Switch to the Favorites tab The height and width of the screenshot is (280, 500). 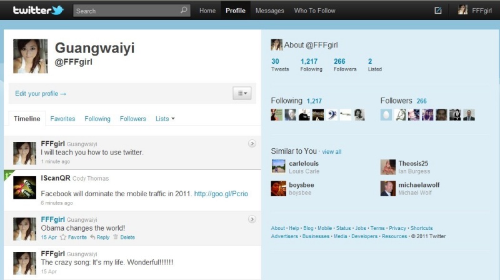62,119
